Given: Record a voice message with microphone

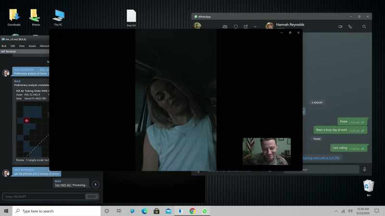Looking at the screenshot, I should click(x=365, y=169).
